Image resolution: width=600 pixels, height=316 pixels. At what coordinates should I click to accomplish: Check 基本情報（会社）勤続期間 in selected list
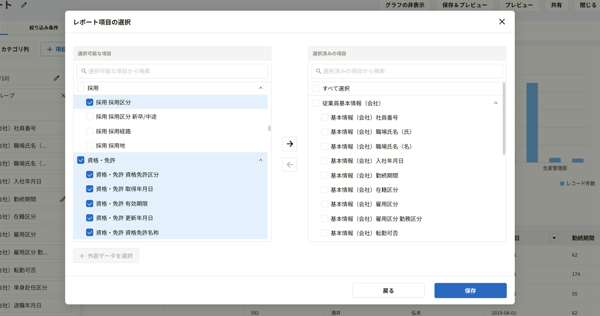coord(324,175)
